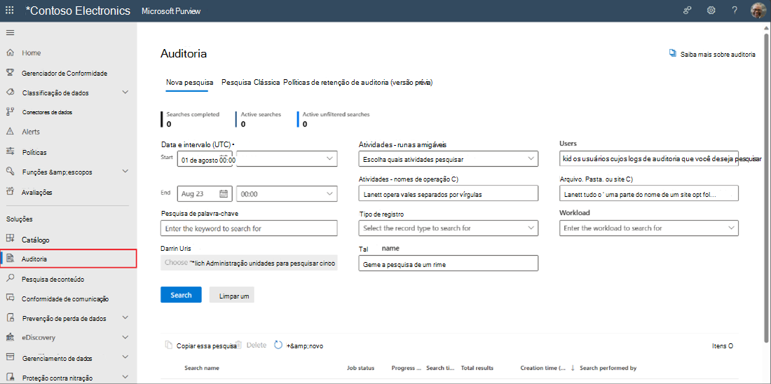Image resolution: width=771 pixels, height=384 pixels.
Task: Expand Classificação de dados chevron
Action: pyautogui.click(x=125, y=92)
